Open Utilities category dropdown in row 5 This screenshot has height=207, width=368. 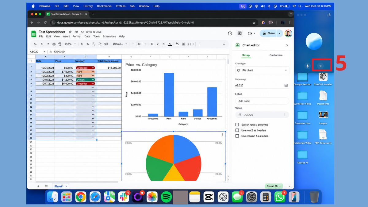93,79
